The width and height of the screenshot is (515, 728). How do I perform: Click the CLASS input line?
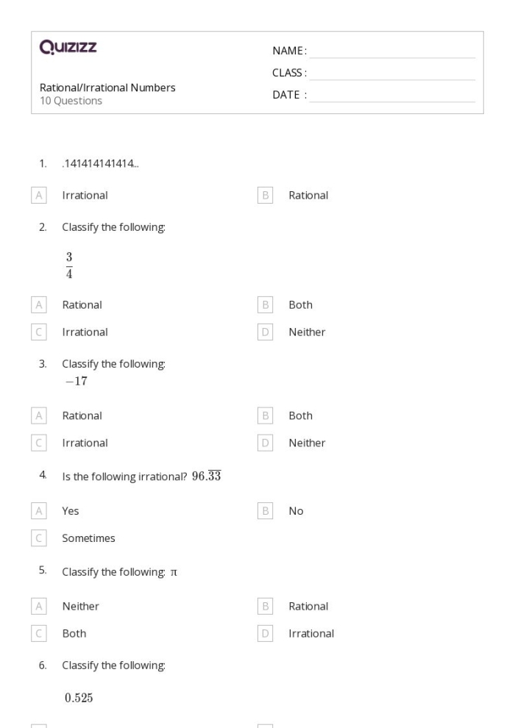click(392, 73)
